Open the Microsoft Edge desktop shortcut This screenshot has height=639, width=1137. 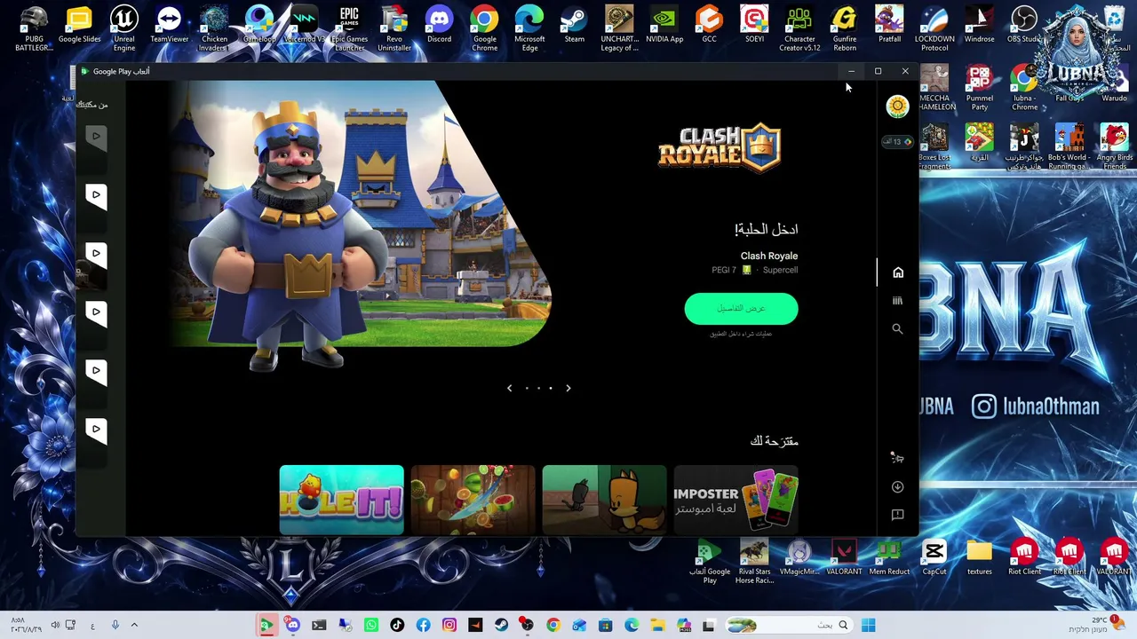[529, 28]
